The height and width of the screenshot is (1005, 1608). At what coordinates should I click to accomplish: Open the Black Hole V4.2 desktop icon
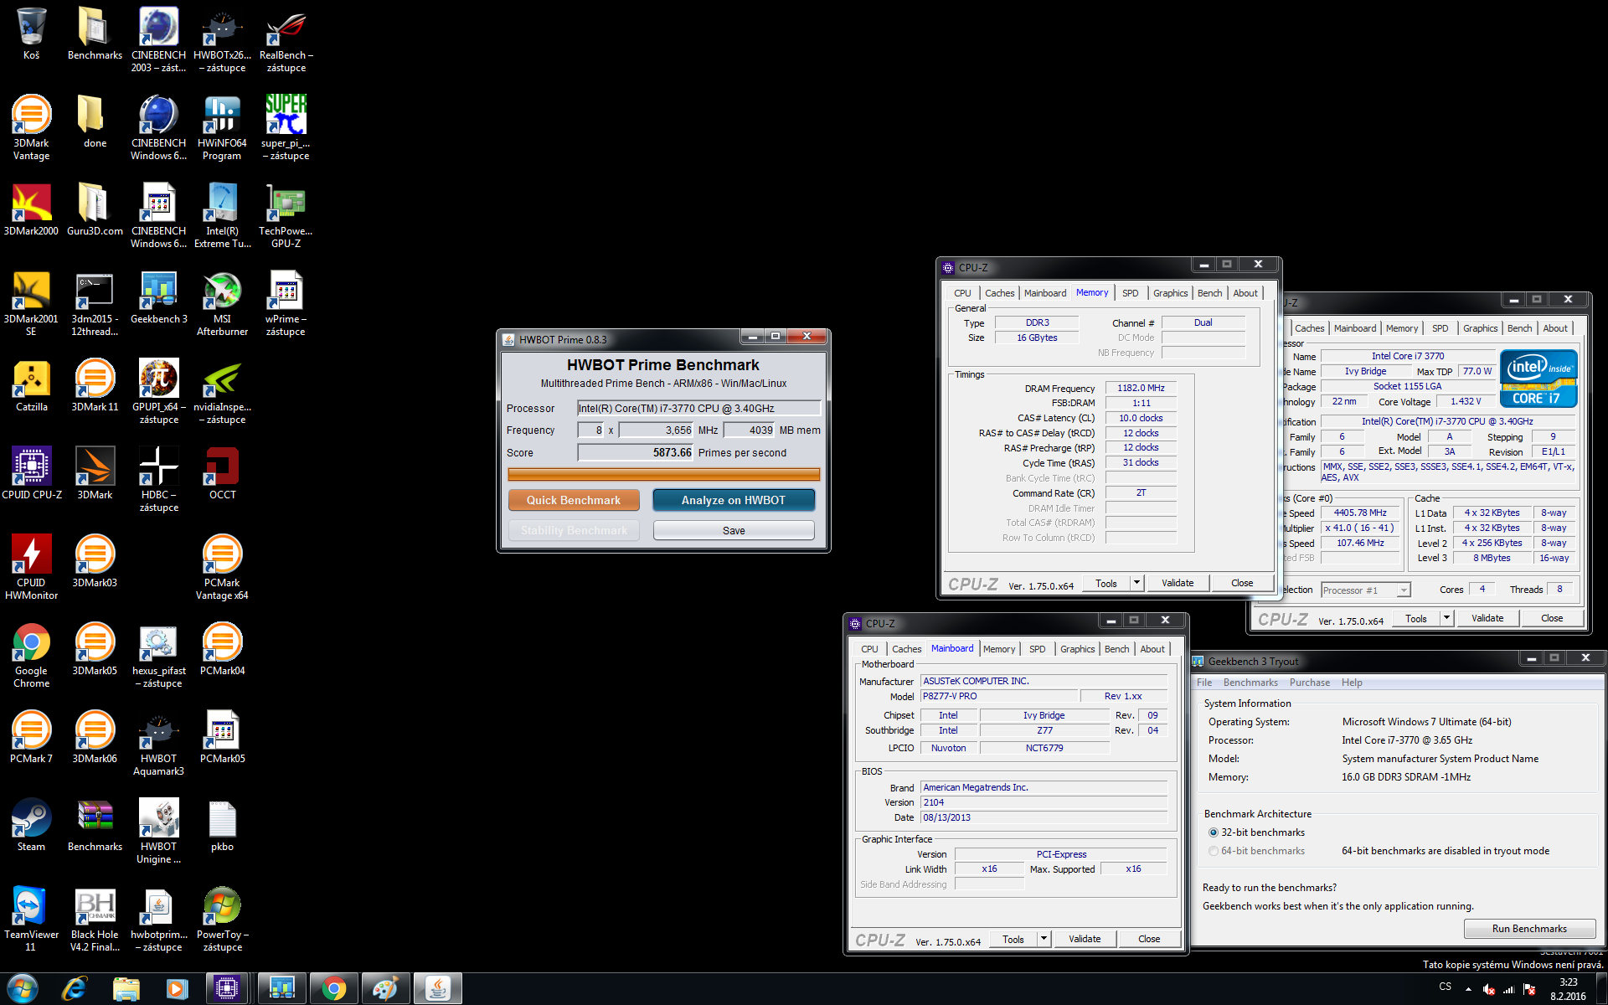95,919
